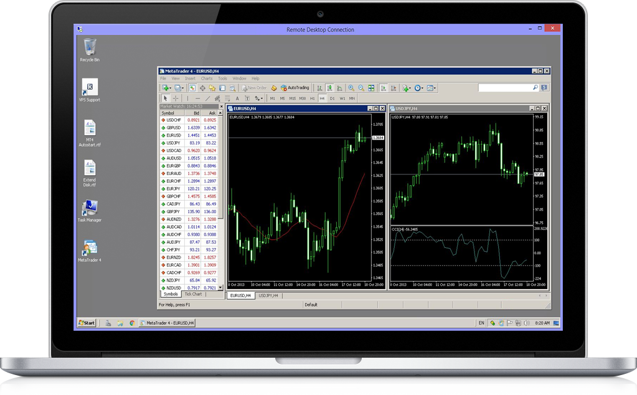This screenshot has width=637, height=395.
Task: Select the Trendline drawing tool
Action: (x=207, y=98)
